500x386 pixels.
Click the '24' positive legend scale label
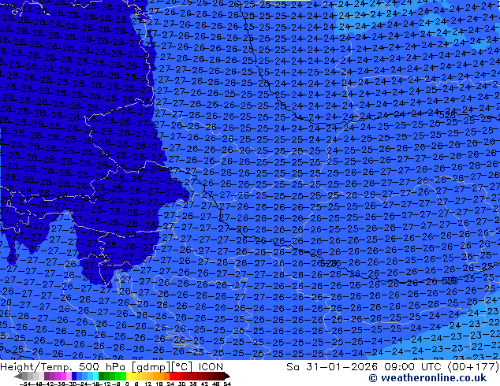(170, 384)
